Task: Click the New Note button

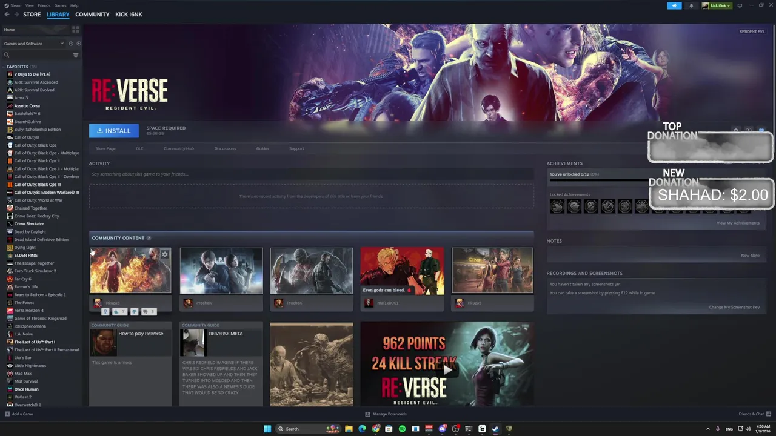Action: pyautogui.click(x=750, y=255)
